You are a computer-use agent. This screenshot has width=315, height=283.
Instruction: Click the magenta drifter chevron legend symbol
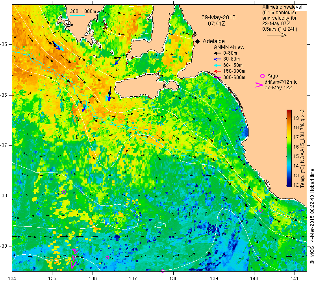pyautogui.click(x=259, y=85)
